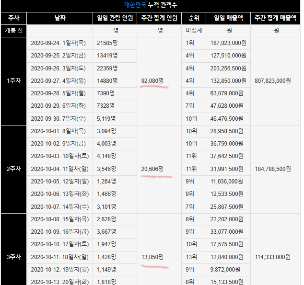The width and height of the screenshot is (304, 285).
Task: Select weekly total 92,080명
Action: (x=152, y=81)
